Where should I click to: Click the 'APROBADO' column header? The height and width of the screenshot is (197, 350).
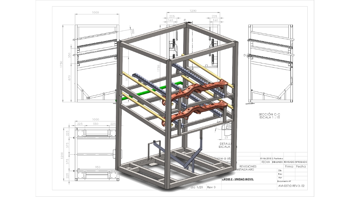[301, 162]
